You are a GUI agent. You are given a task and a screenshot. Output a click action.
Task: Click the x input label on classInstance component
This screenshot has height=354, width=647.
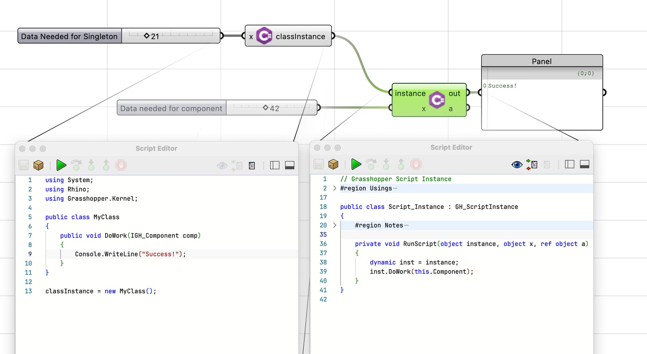coord(251,37)
